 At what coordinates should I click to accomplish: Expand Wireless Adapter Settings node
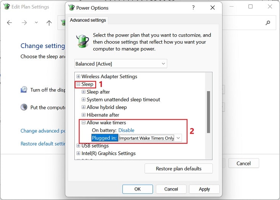(78, 76)
